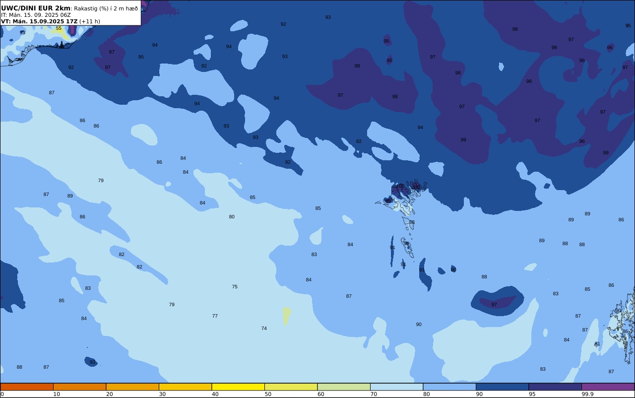Click the legend tick label '10'
Screen dimensions: 635x398
click(57, 394)
